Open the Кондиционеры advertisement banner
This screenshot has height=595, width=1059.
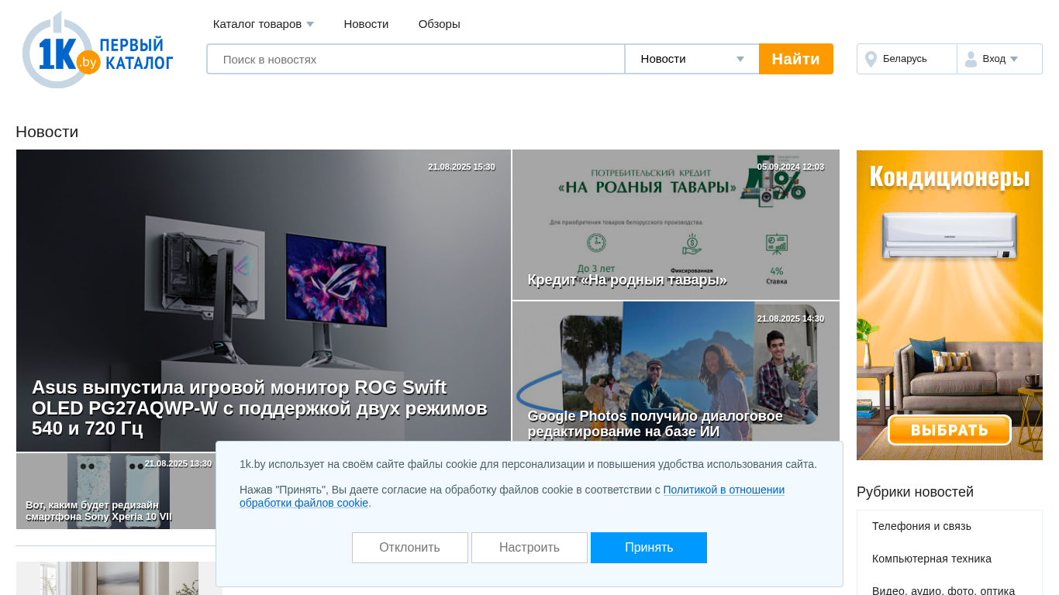tap(949, 305)
